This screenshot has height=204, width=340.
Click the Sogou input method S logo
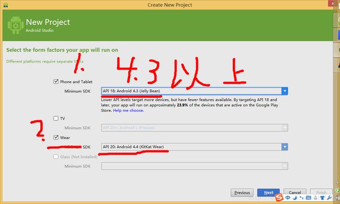click(x=279, y=197)
